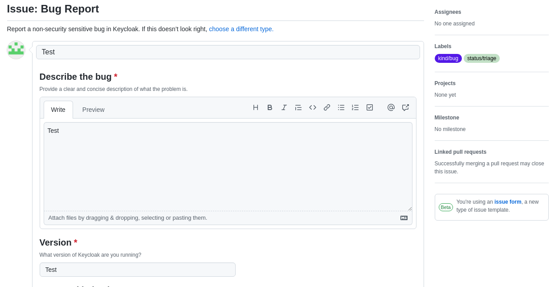Image resolution: width=555 pixels, height=287 pixels.
Task: Click the 'Milestone' sidebar heading
Action: (447, 118)
